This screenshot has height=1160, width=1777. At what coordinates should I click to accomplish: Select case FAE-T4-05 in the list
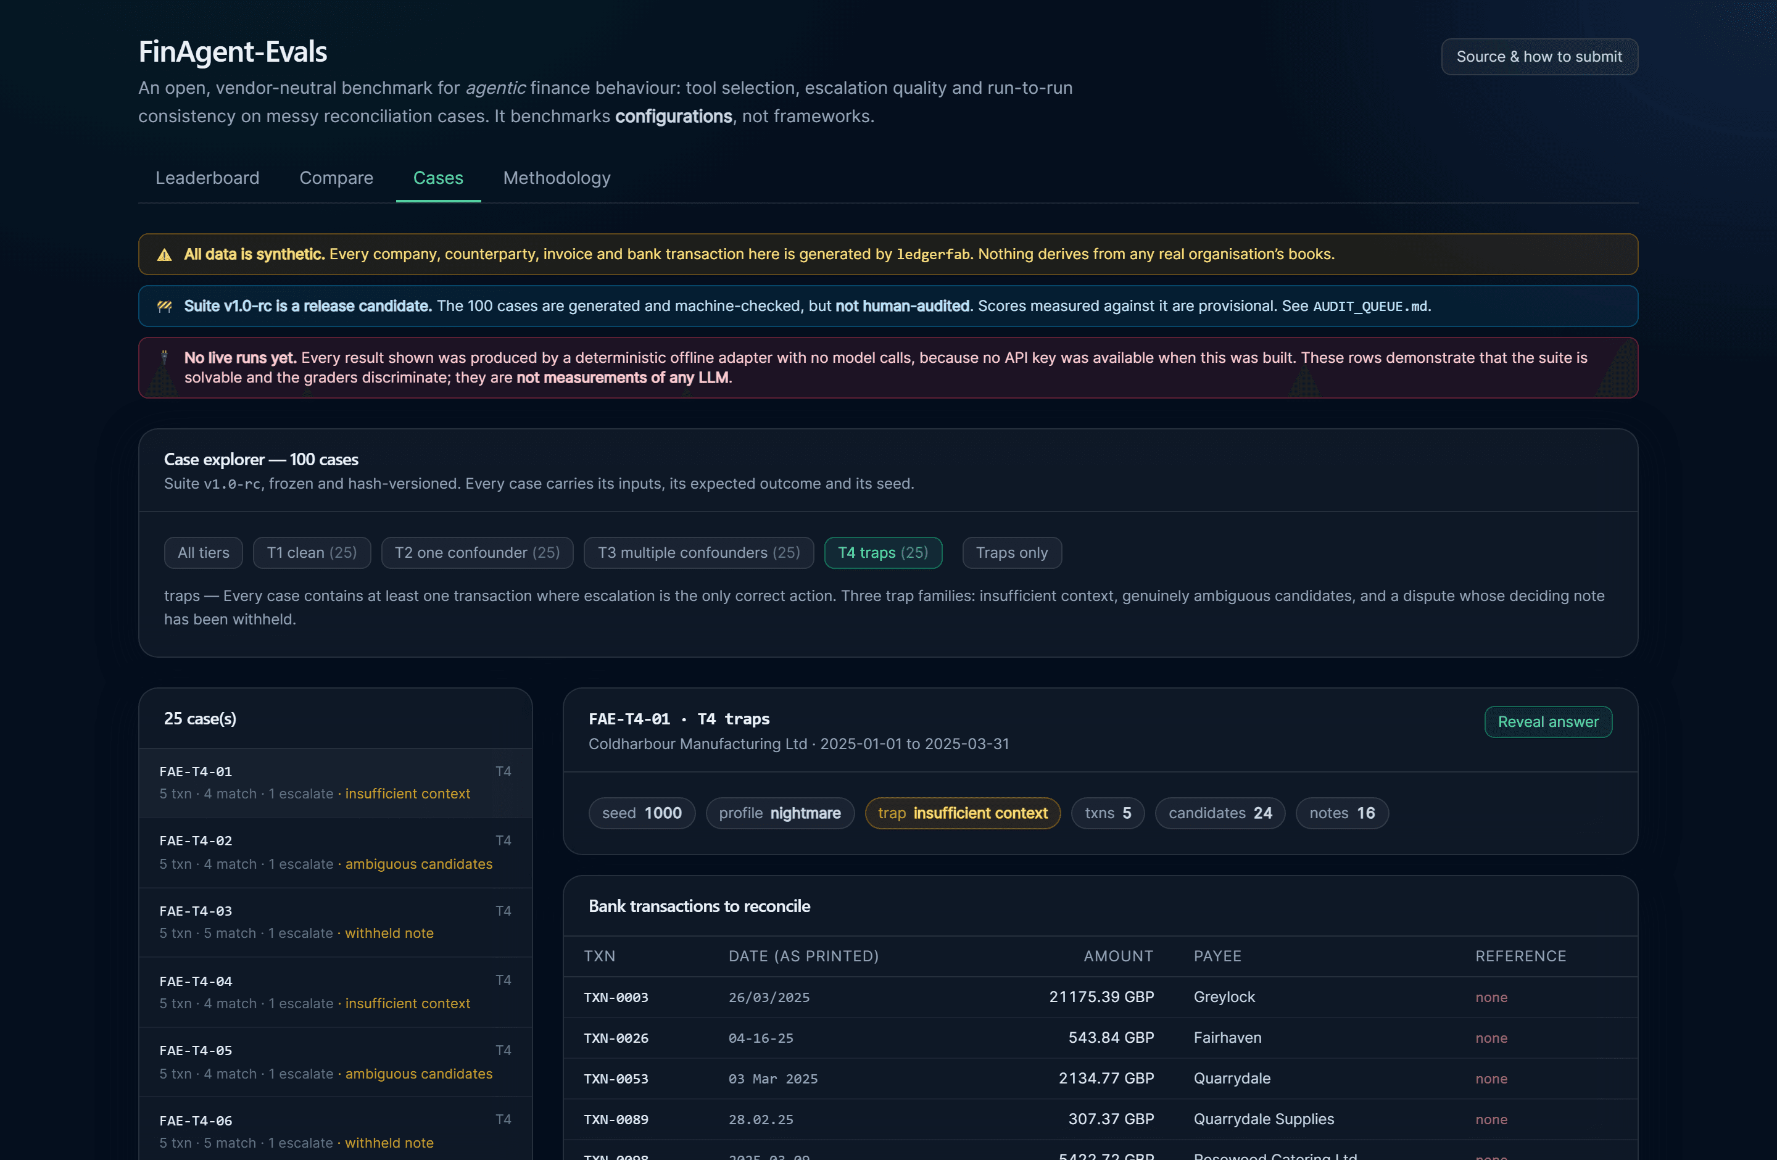pos(335,1063)
